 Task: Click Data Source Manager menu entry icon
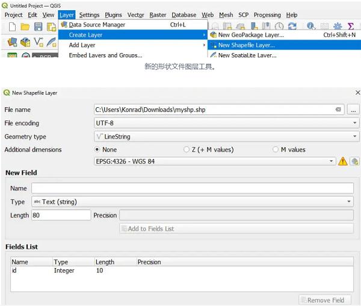64,25
